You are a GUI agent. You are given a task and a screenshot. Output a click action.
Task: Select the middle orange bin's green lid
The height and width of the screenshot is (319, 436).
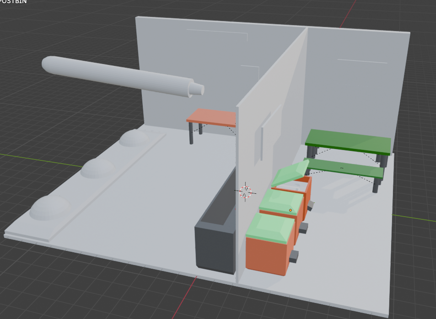click(x=280, y=201)
